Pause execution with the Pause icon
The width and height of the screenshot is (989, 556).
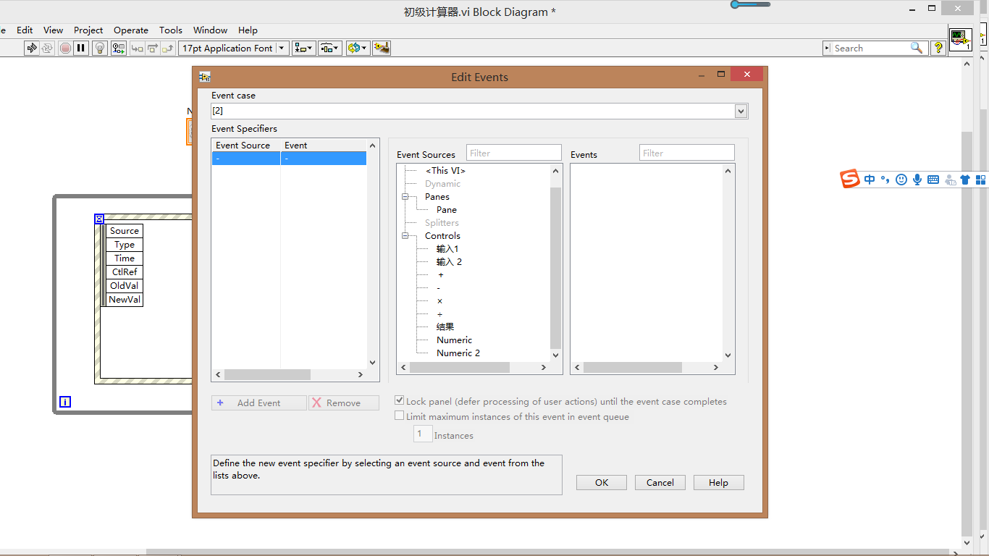tap(80, 48)
